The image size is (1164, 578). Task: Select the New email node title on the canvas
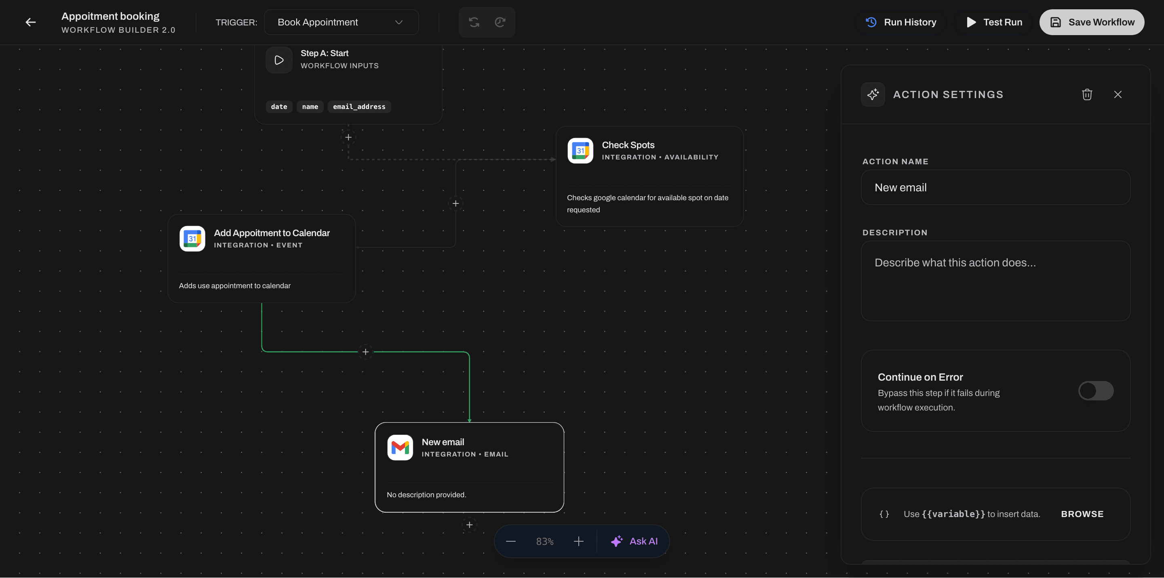pos(443,442)
